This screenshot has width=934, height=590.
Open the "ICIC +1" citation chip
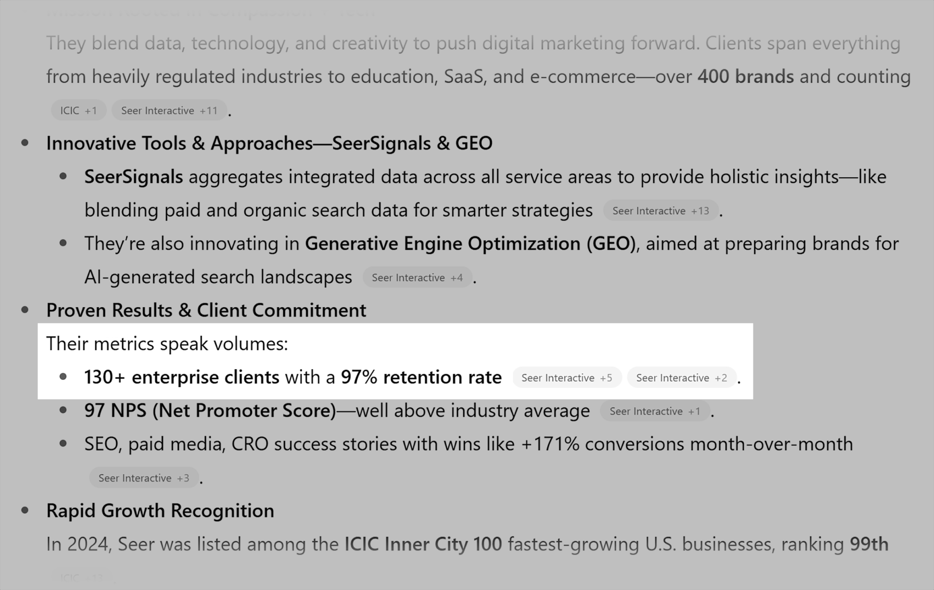(78, 111)
